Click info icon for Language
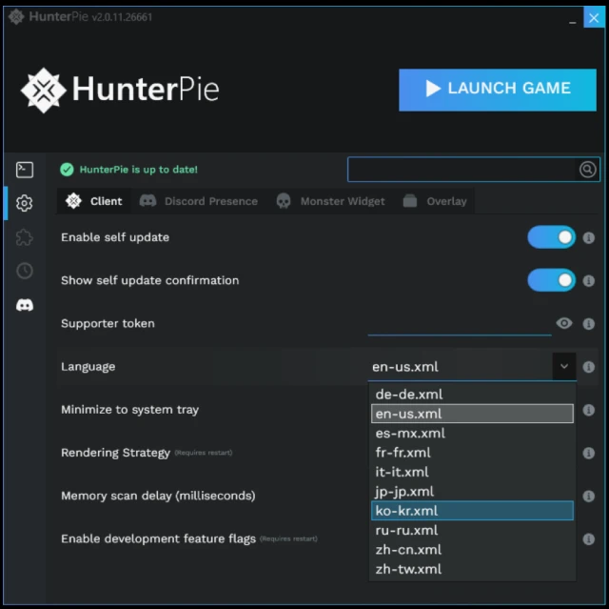609x609 pixels. (x=588, y=367)
